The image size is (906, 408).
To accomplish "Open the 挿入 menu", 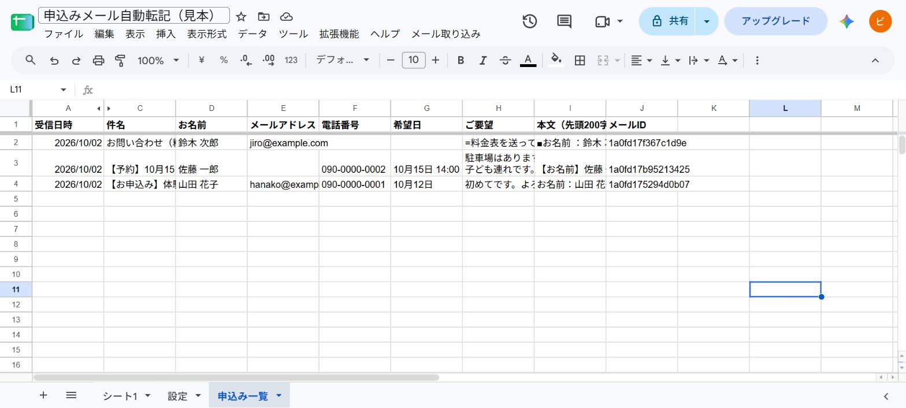I will tap(166, 34).
